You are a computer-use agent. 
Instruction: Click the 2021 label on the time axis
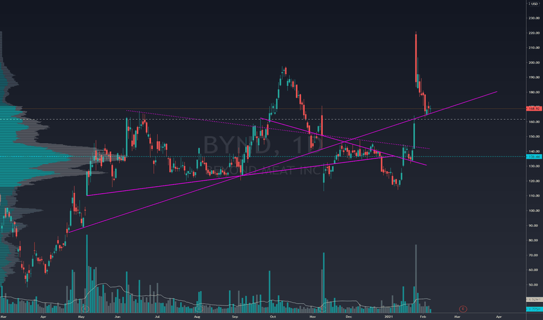[389, 317]
